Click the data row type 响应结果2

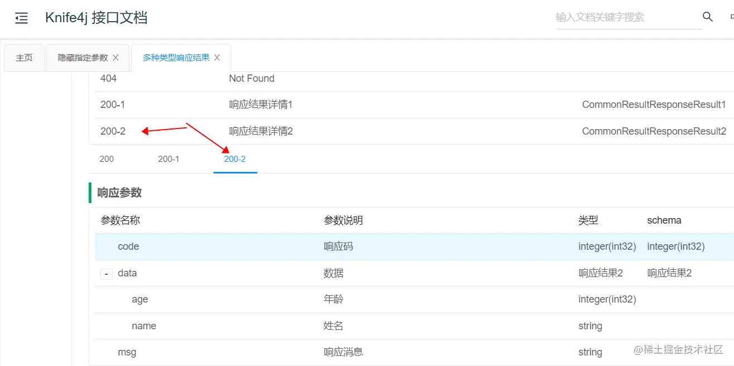click(601, 273)
